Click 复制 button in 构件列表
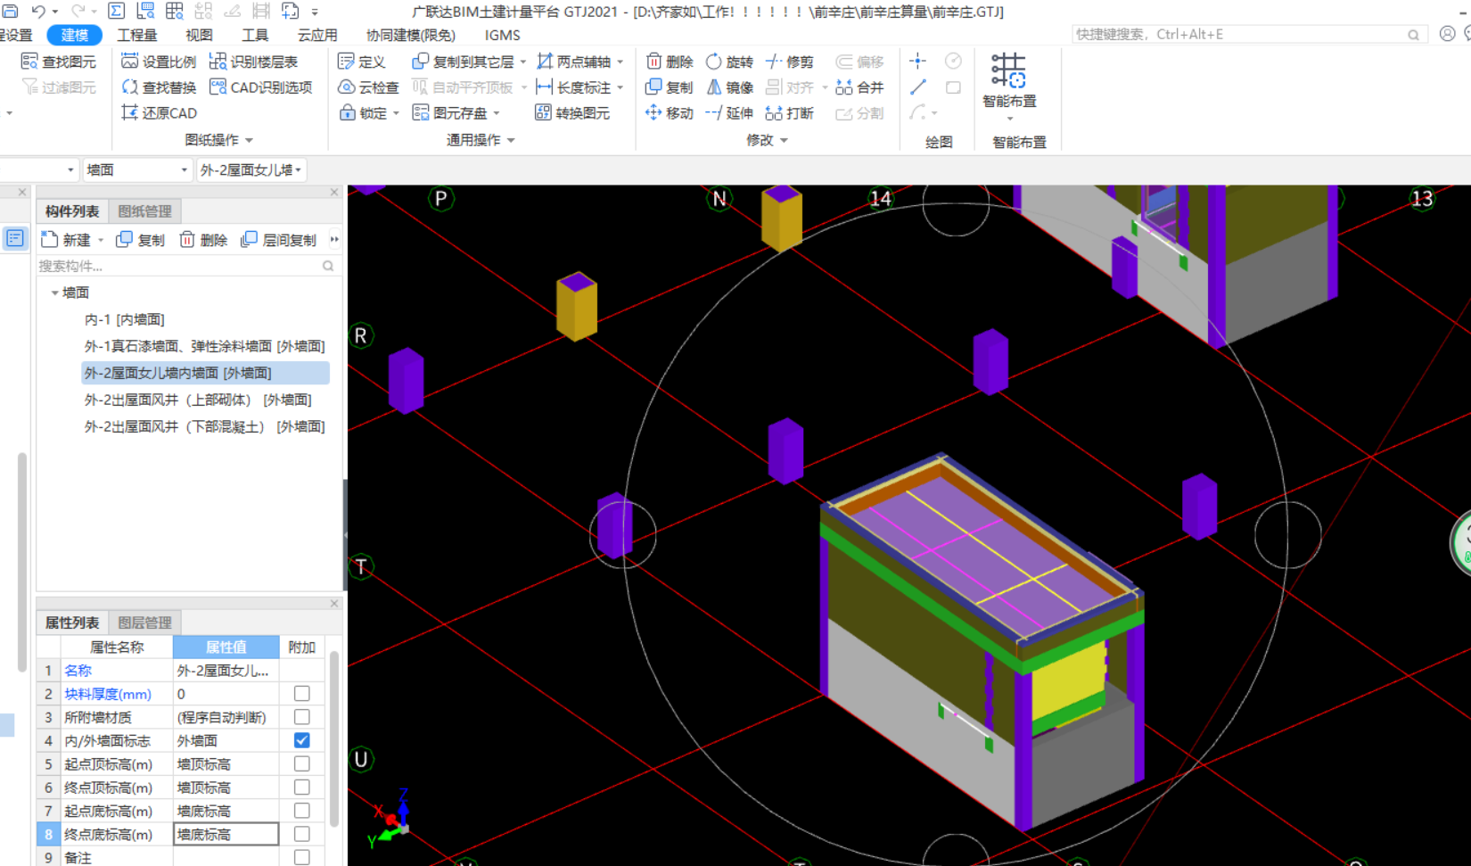Image resolution: width=1471 pixels, height=866 pixels. pos(141,240)
